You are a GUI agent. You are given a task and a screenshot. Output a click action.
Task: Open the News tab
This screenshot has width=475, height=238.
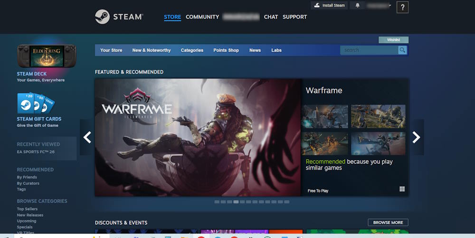[x=255, y=50]
